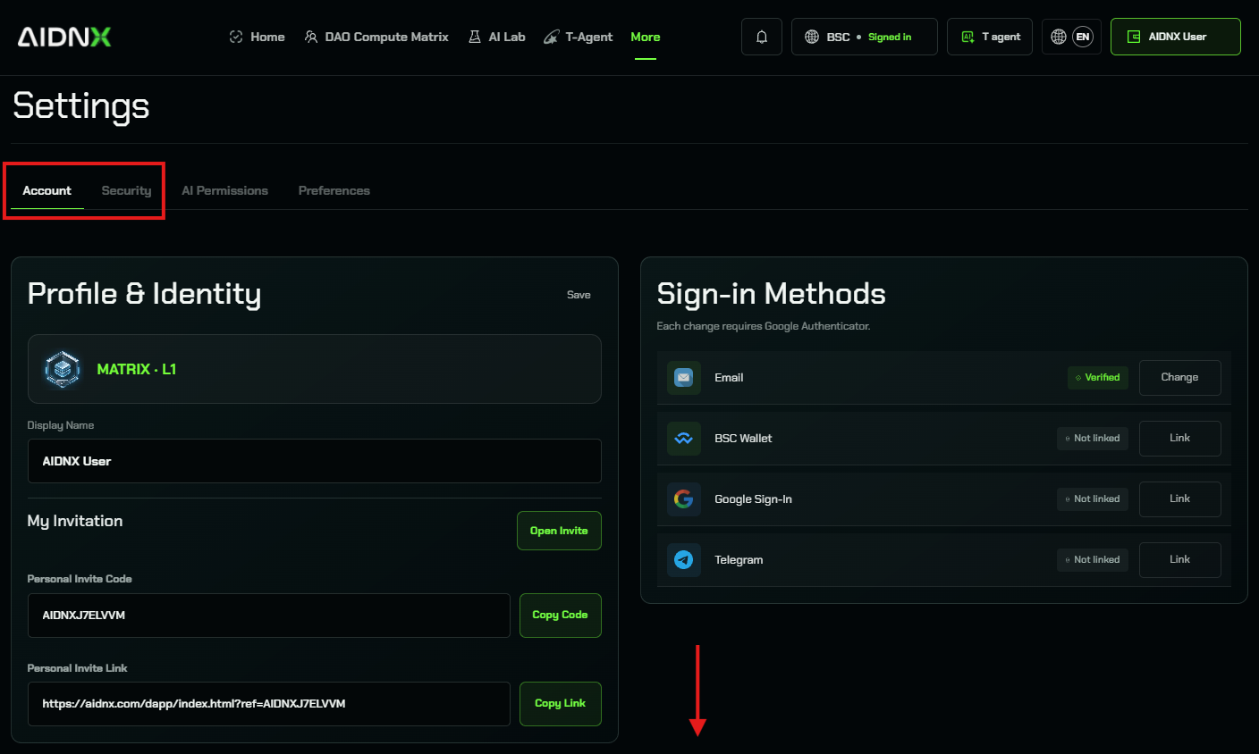
Task: Click the Google Sign-In row label
Action: click(x=753, y=499)
